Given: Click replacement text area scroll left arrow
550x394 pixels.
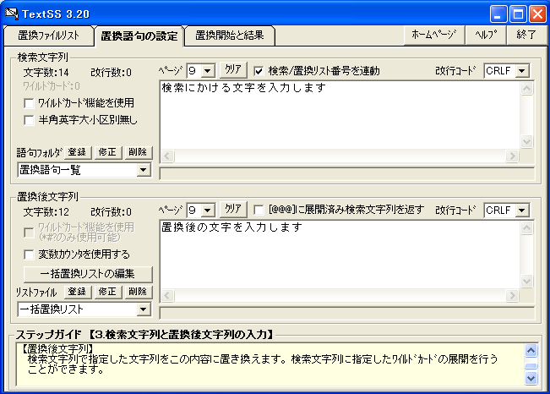Looking at the screenshot, I should point(167,295).
